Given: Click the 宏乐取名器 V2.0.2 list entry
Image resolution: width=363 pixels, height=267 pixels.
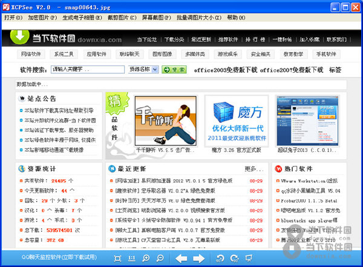Looking at the screenshot, I should [165, 191].
